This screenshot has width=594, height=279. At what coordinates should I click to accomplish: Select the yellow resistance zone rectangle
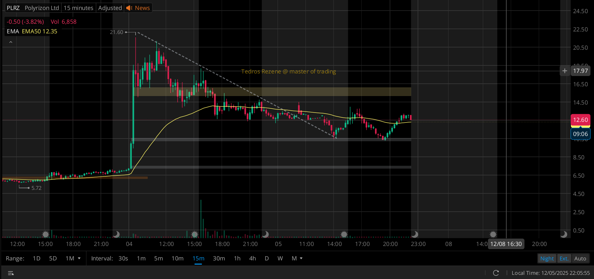tap(272, 92)
